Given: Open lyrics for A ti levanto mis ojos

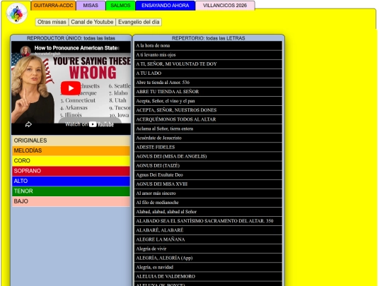Looking at the screenshot, I should [x=208, y=54].
